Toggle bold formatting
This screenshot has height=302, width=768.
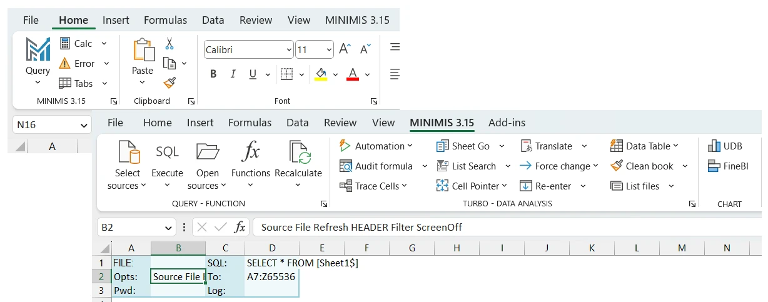tap(213, 74)
